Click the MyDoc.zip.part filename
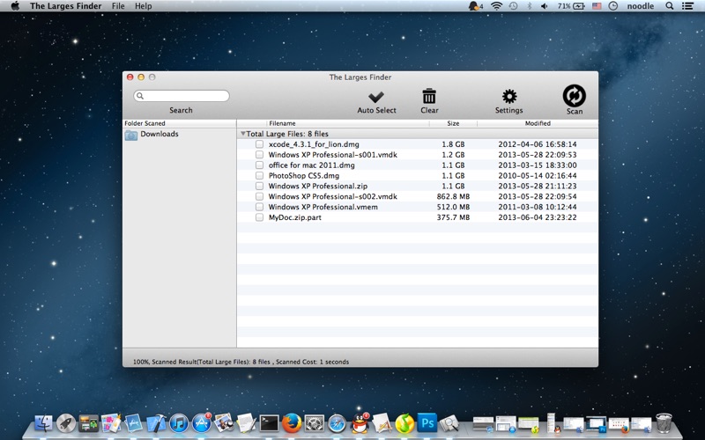Screen dimensions: 705x440 click(295, 217)
